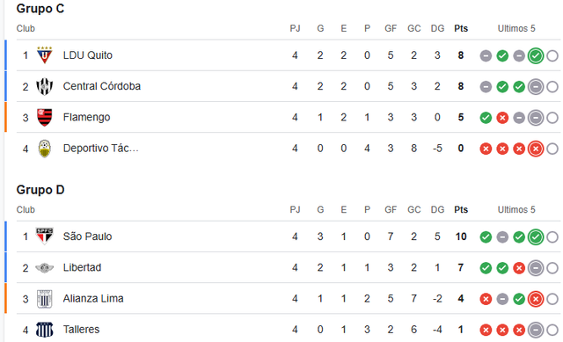Click the Pts column header in Grupo C
Image resolution: width=563 pixels, height=342 pixels.
coord(461,28)
